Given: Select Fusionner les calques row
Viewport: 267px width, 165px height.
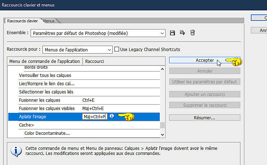Looking at the screenshot, I should coord(89,100).
